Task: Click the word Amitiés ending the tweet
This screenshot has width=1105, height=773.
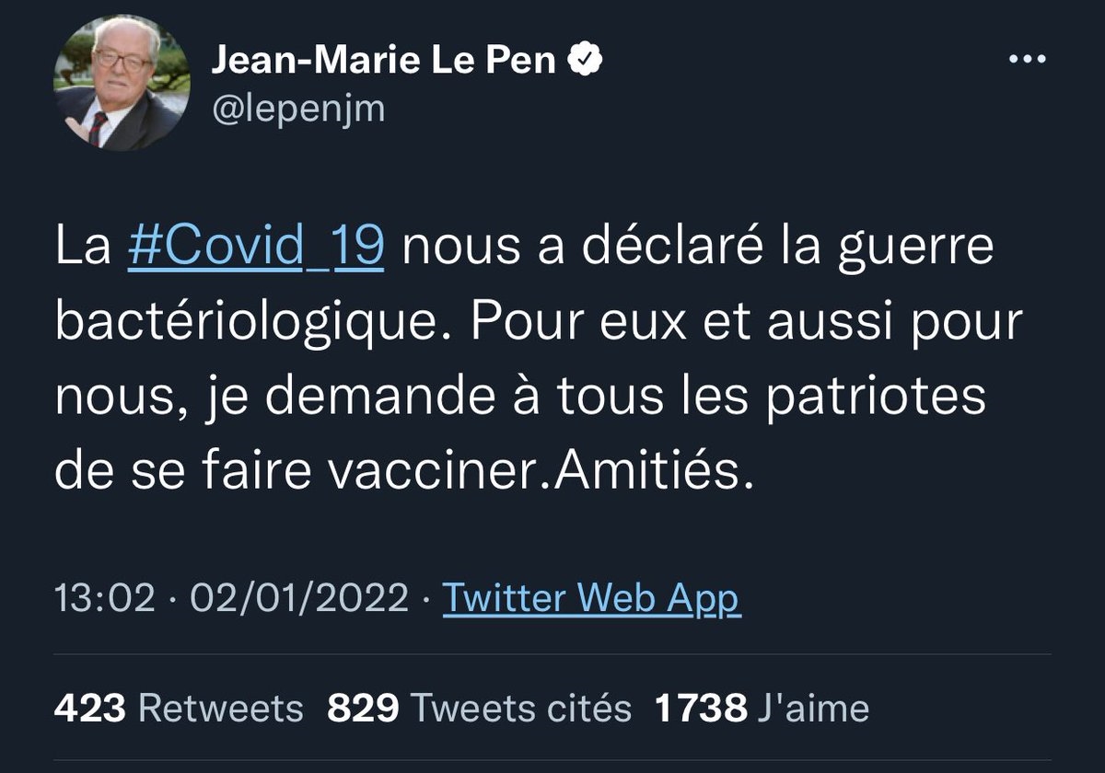Action: [x=657, y=472]
